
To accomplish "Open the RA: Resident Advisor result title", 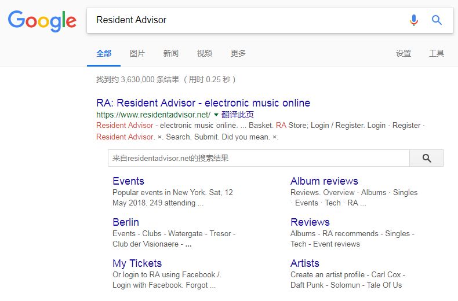I will tap(203, 103).
